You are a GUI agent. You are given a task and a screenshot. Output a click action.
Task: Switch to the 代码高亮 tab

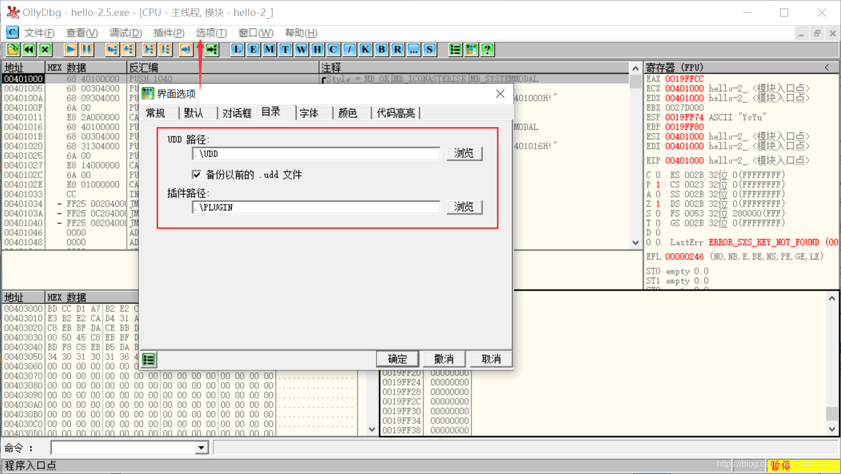click(395, 113)
